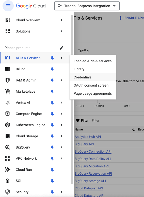Select the Kubernetes Engine icon

coord(8,125)
